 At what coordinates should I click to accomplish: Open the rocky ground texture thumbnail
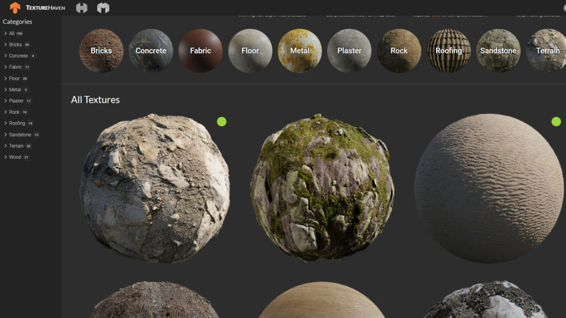[x=155, y=188]
